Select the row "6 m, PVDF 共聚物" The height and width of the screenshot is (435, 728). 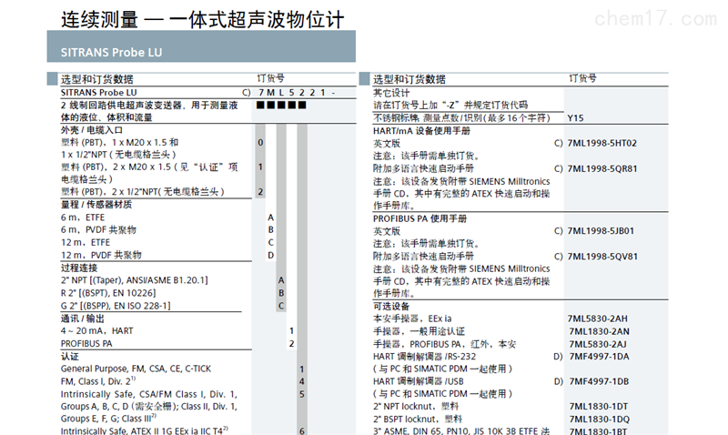point(98,230)
